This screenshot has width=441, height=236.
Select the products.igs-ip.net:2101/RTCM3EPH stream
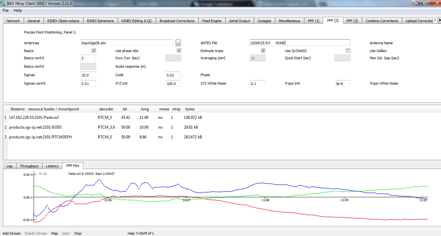40,137
